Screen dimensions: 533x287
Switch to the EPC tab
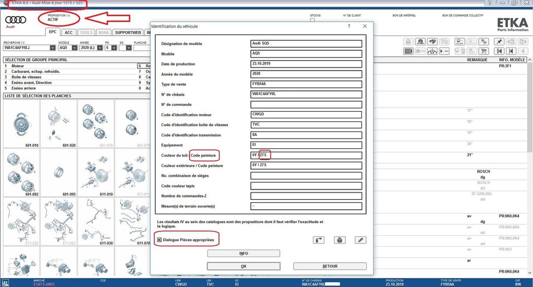(x=53, y=32)
